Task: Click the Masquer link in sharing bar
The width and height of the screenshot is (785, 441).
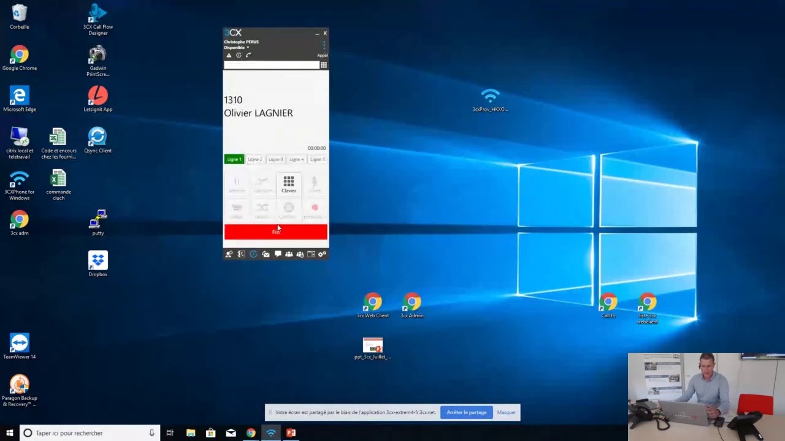Action: click(507, 412)
